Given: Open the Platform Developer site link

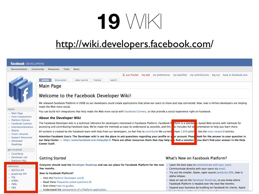Looking at the screenshot, I should click(68, 178).
